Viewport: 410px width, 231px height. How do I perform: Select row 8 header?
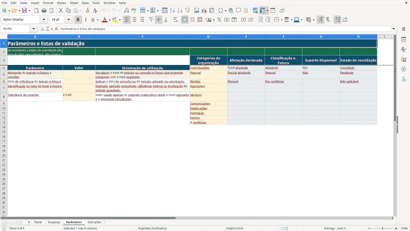click(x=3, y=97)
